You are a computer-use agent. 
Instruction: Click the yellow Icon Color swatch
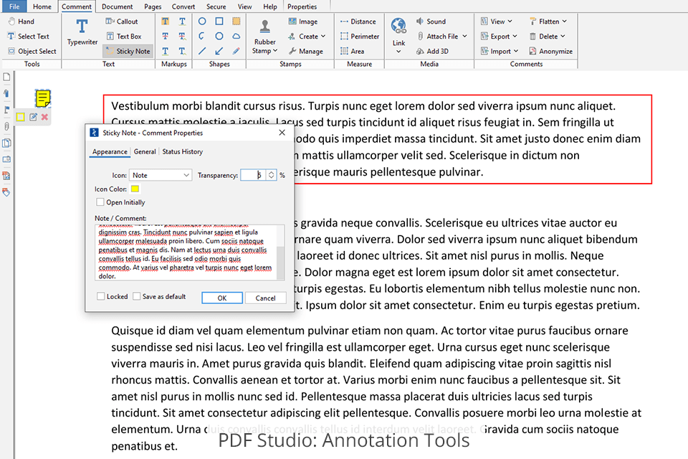coord(135,189)
